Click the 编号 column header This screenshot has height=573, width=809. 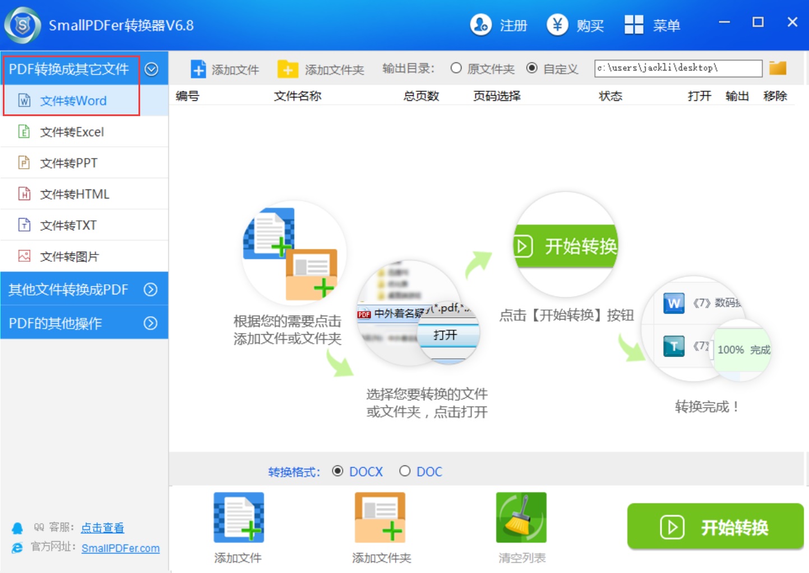[187, 96]
